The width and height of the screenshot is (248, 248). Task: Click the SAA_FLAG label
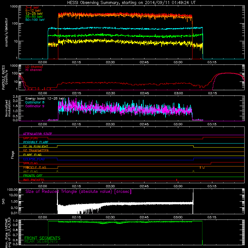30,163
